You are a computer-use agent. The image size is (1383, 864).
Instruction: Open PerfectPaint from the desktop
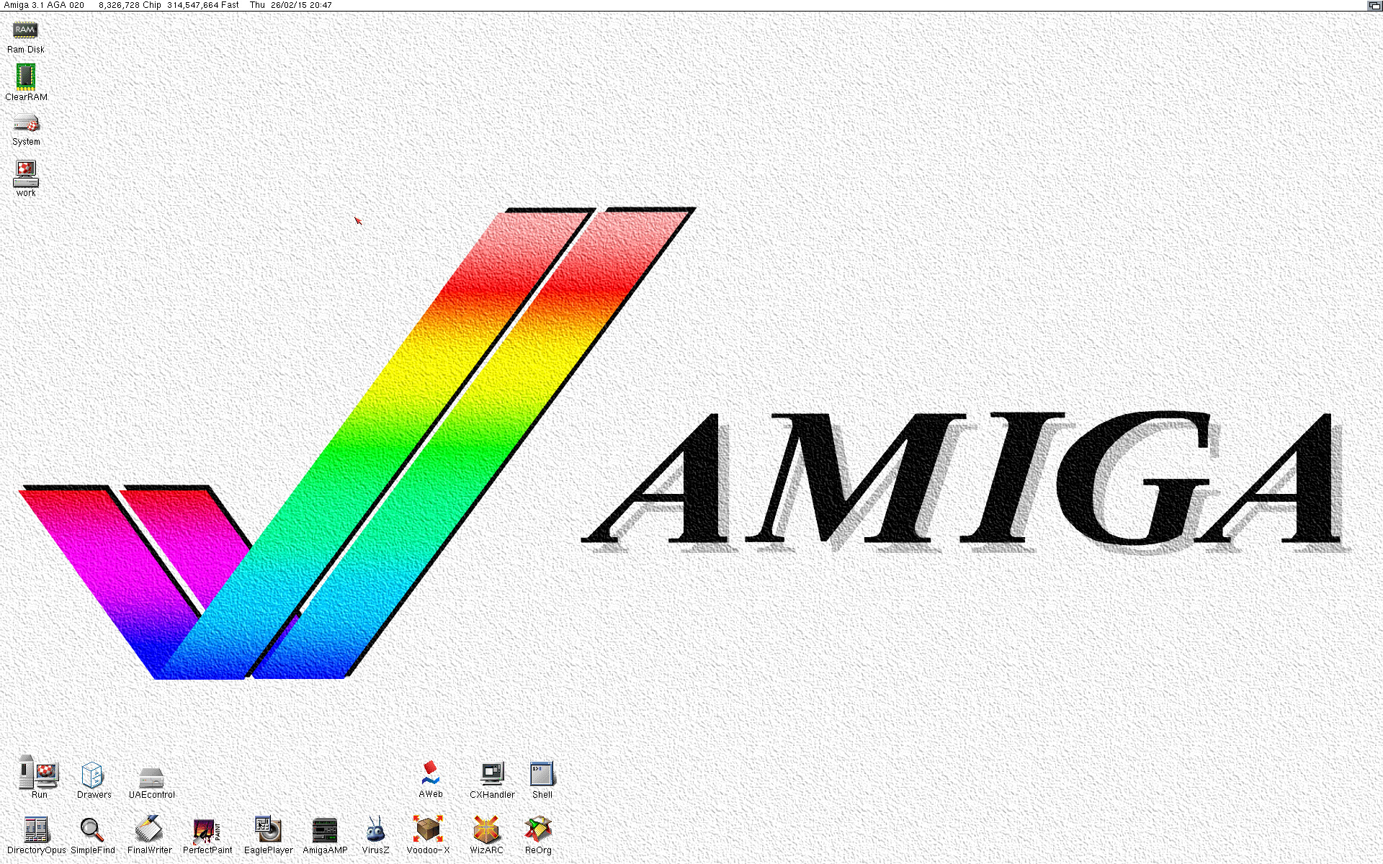(x=207, y=832)
